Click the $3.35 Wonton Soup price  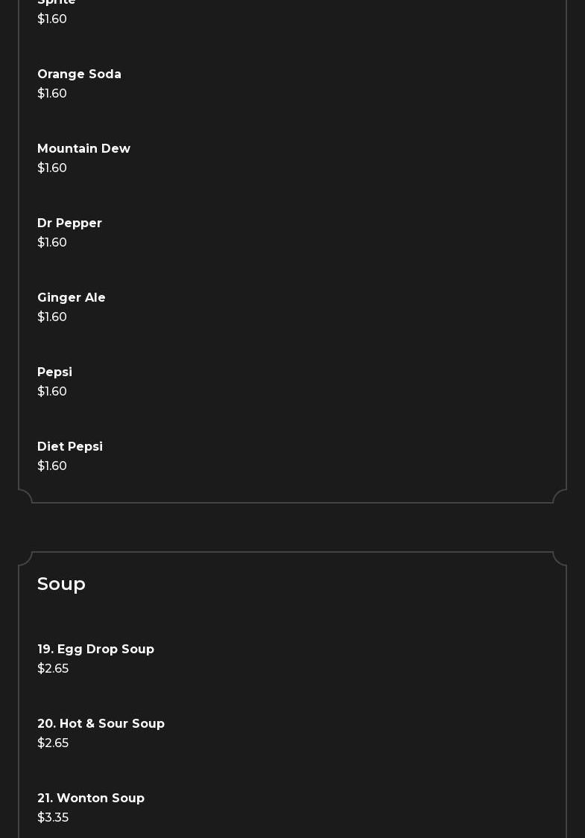(x=53, y=818)
